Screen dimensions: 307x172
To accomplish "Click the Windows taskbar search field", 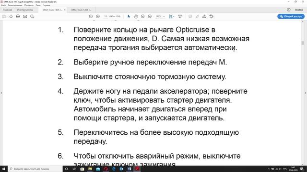I will click(35, 169).
